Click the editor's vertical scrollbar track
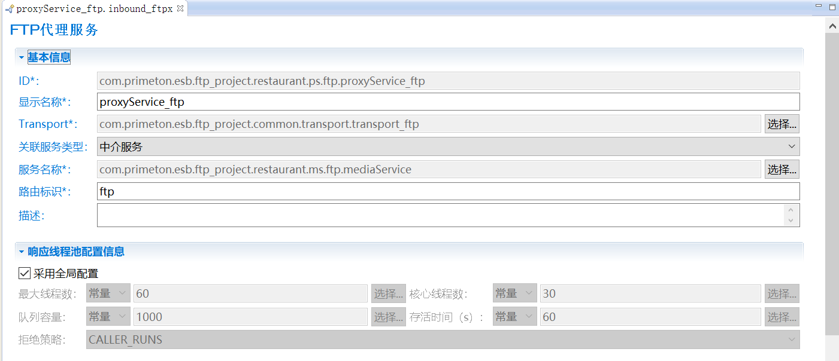Screen dimensions: 839x361 832,179
